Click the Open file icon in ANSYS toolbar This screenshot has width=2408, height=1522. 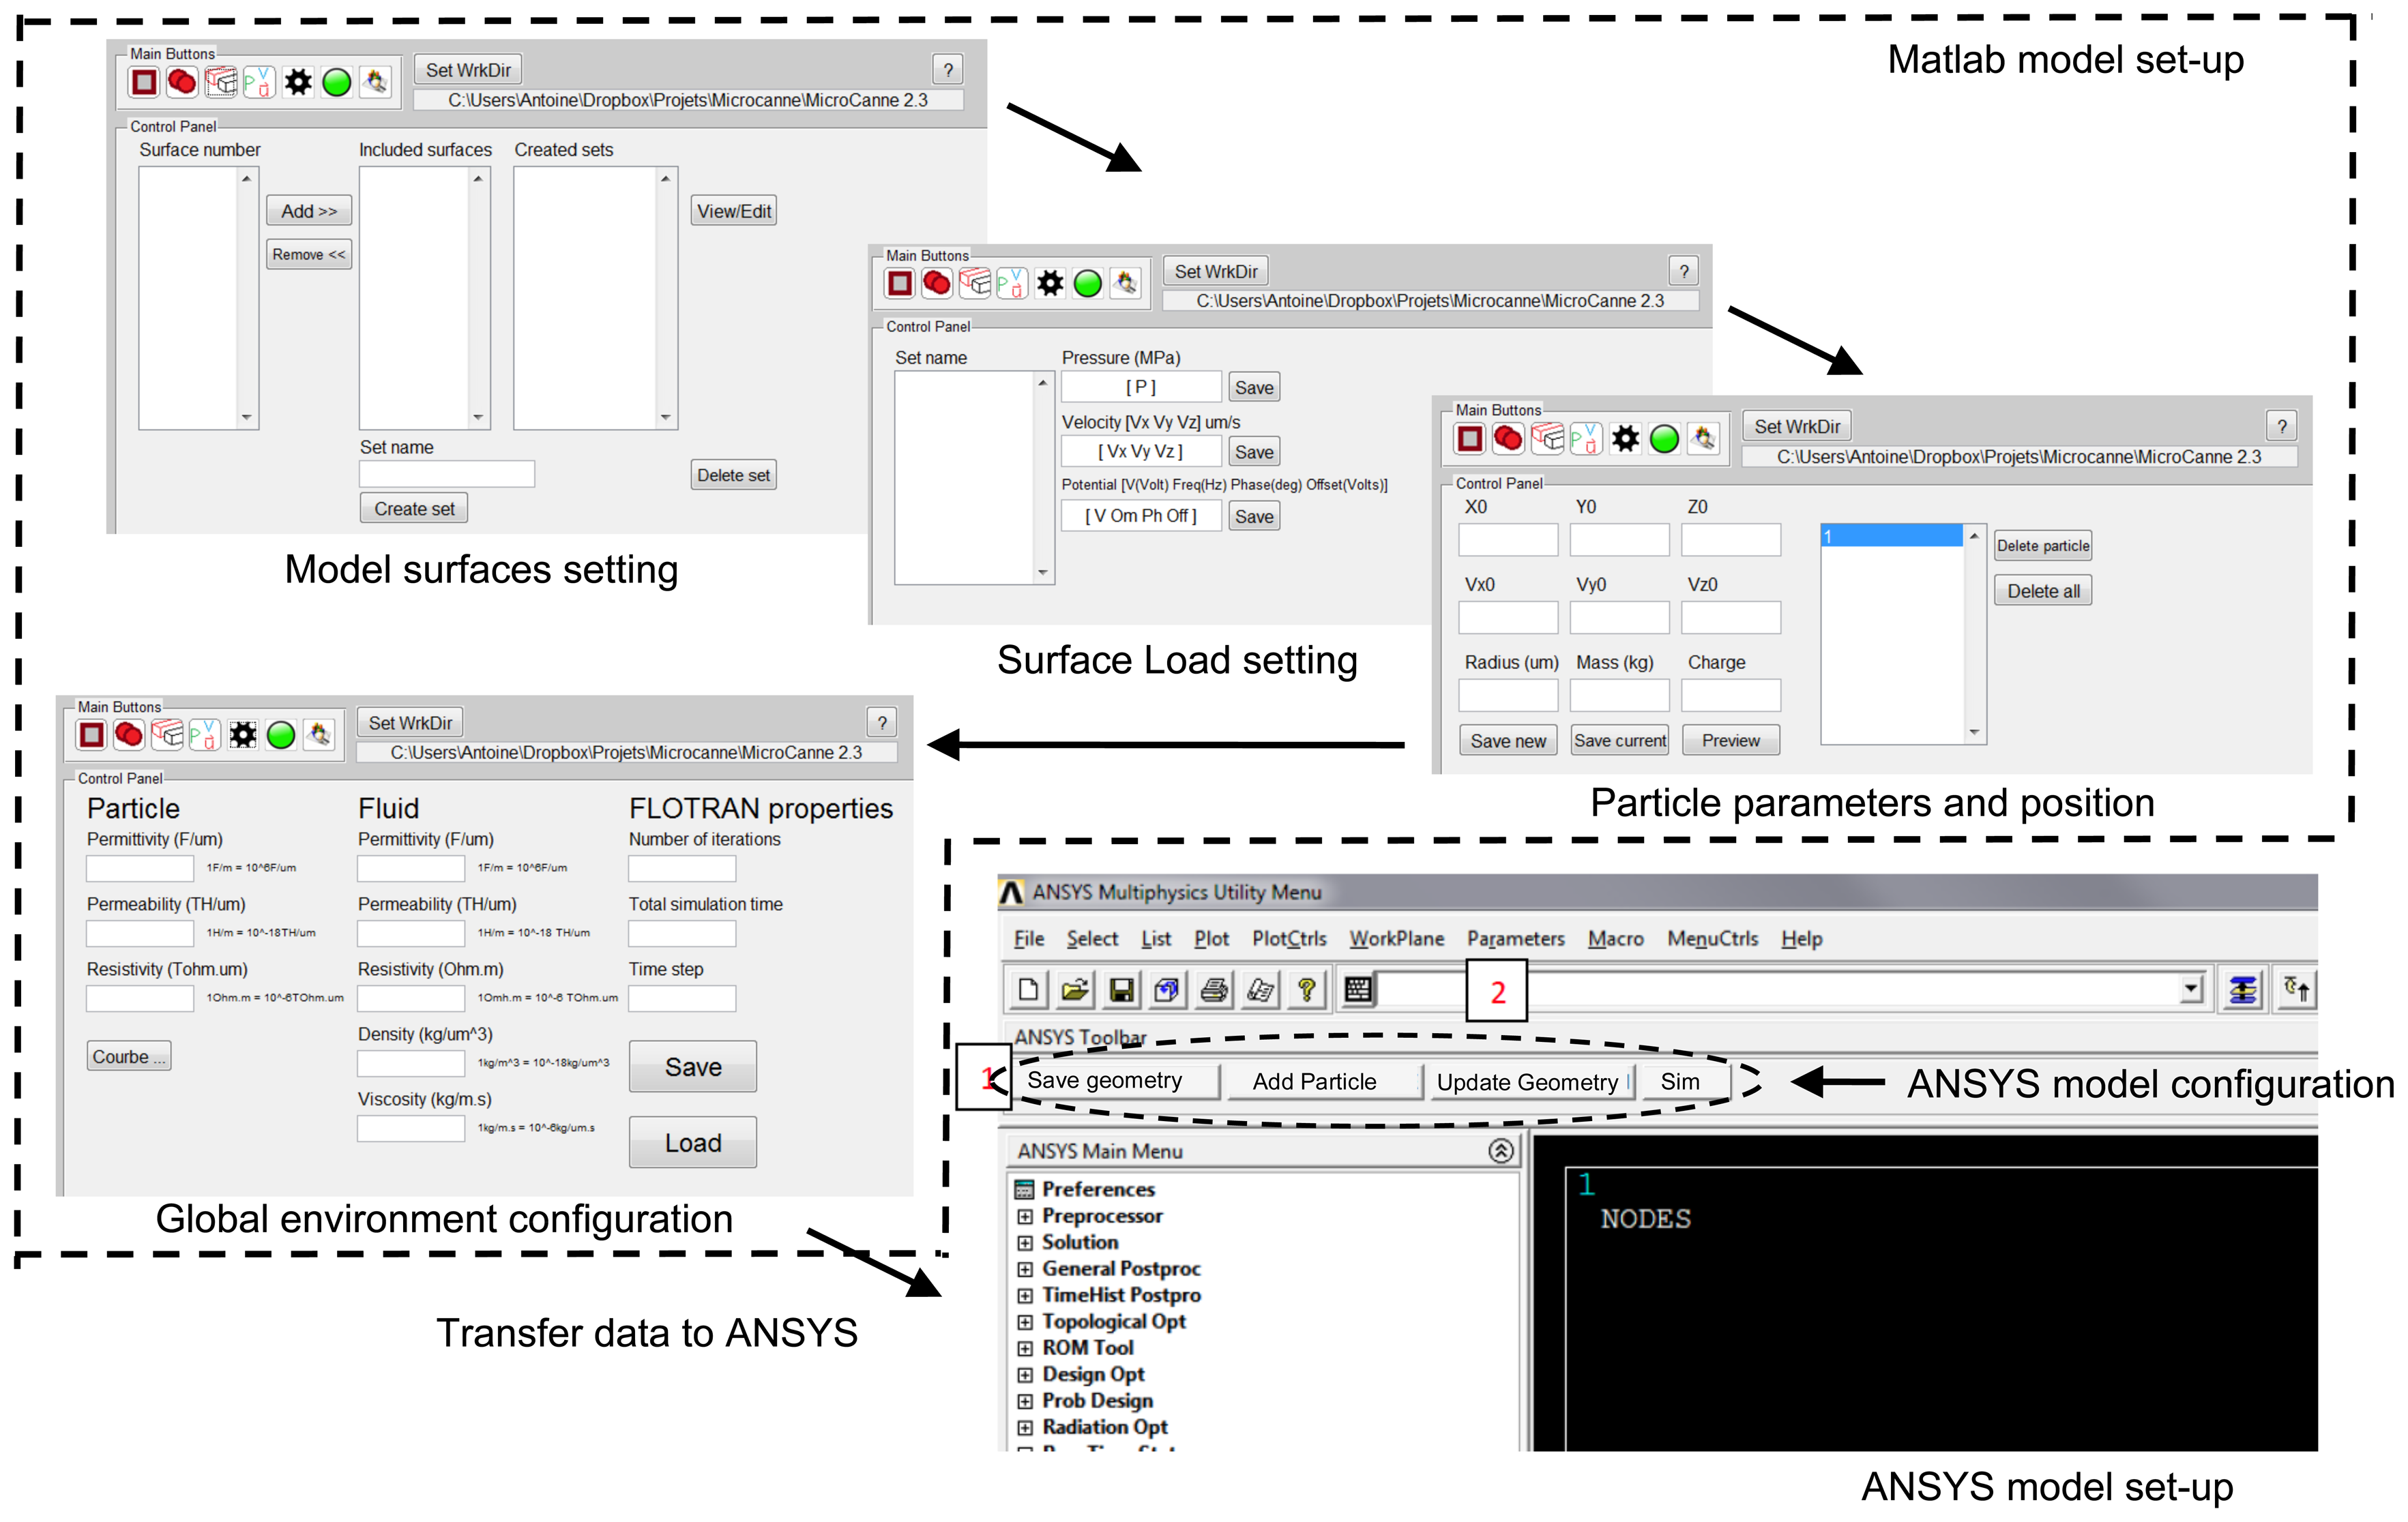click(x=1075, y=989)
